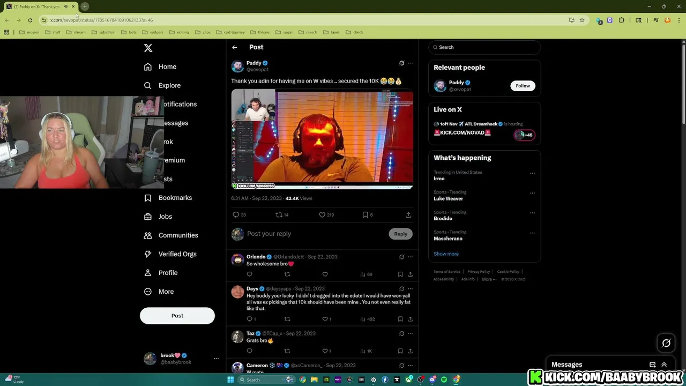
Task: Open options for Irmo trend
Action: point(532,173)
